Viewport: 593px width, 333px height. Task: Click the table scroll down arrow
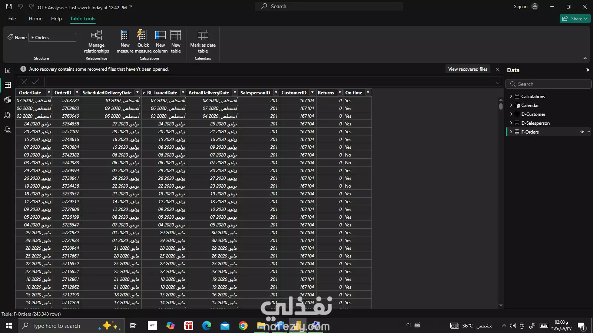pyautogui.click(x=501, y=305)
